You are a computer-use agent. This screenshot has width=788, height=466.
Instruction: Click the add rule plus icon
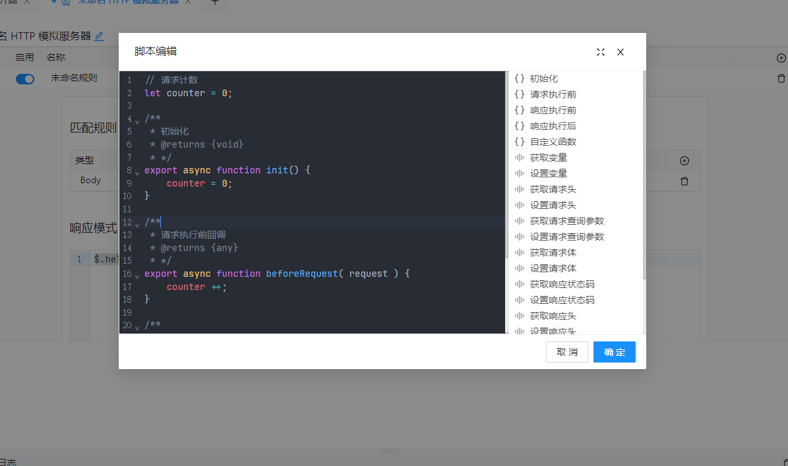pos(781,58)
